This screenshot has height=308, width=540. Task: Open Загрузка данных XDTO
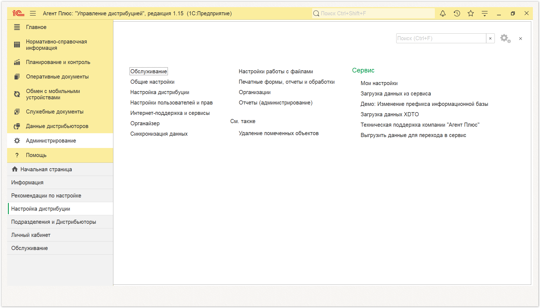tap(390, 114)
